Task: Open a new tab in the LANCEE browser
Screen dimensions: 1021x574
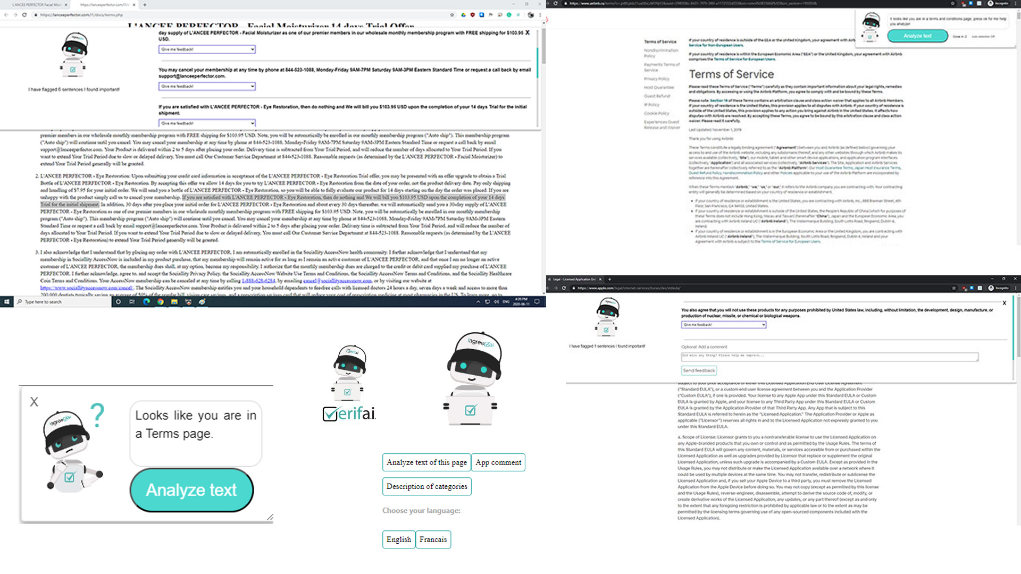Action: point(145,5)
